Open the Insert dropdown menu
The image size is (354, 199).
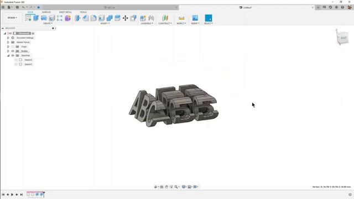(x=195, y=23)
